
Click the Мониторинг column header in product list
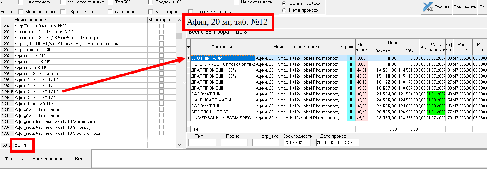[162, 20]
